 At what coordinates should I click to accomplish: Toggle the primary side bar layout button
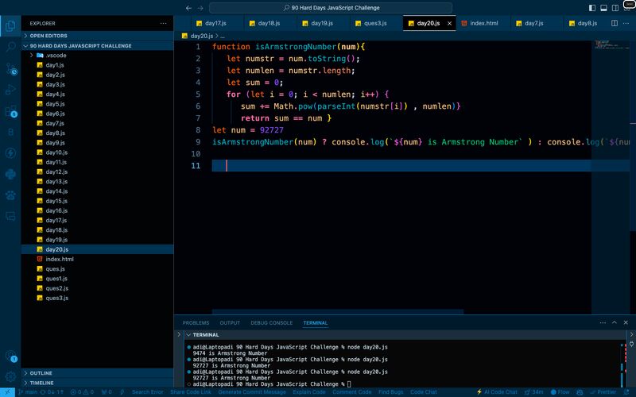(x=592, y=8)
